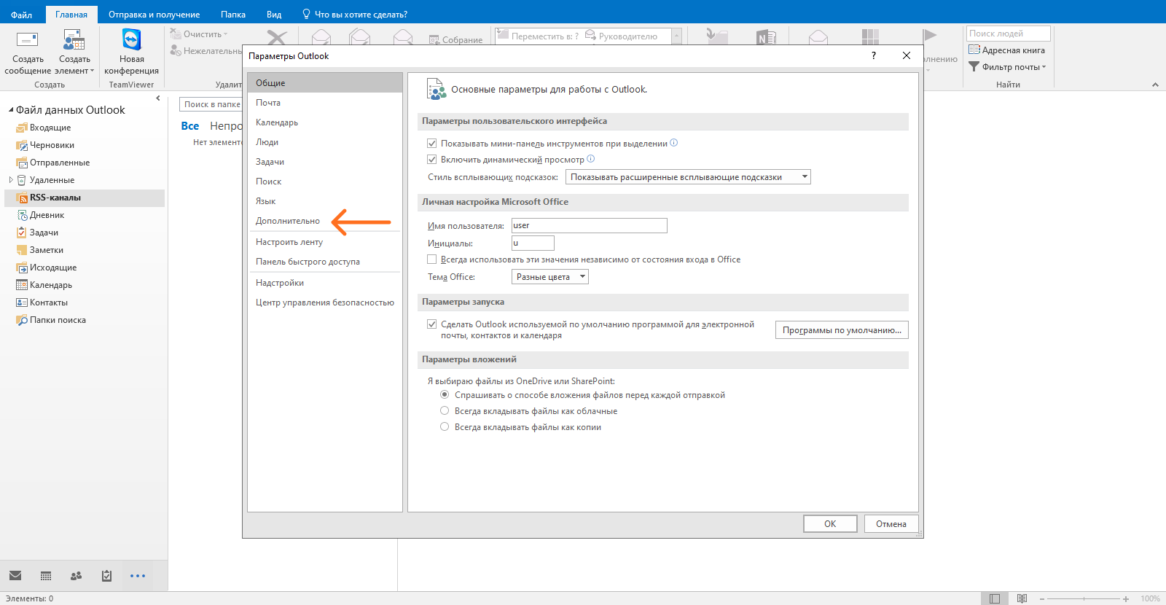The image size is (1166, 605).
Task: Click the help question mark in dialog
Action: click(x=874, y=55)
